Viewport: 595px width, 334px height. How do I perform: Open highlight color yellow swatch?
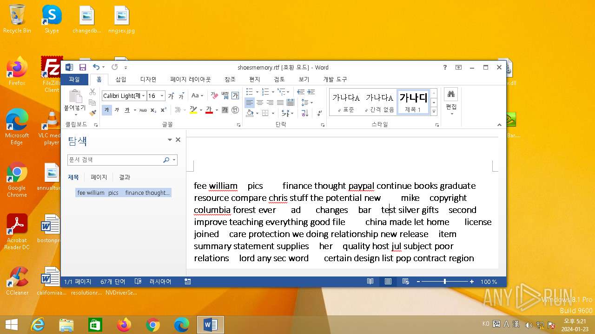pos(193,110)
